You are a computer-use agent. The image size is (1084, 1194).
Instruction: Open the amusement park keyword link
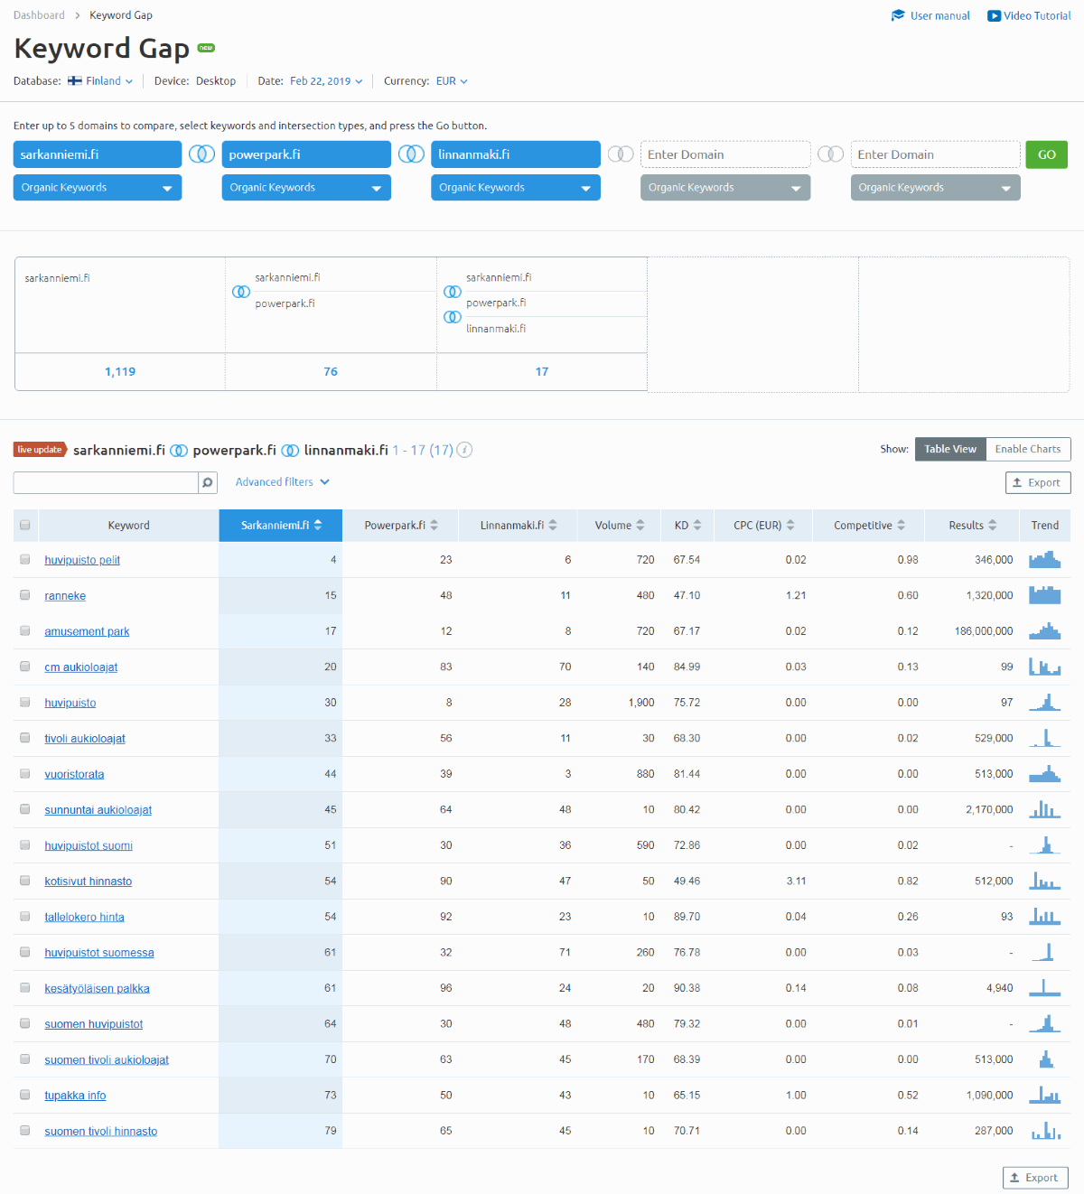87,631
